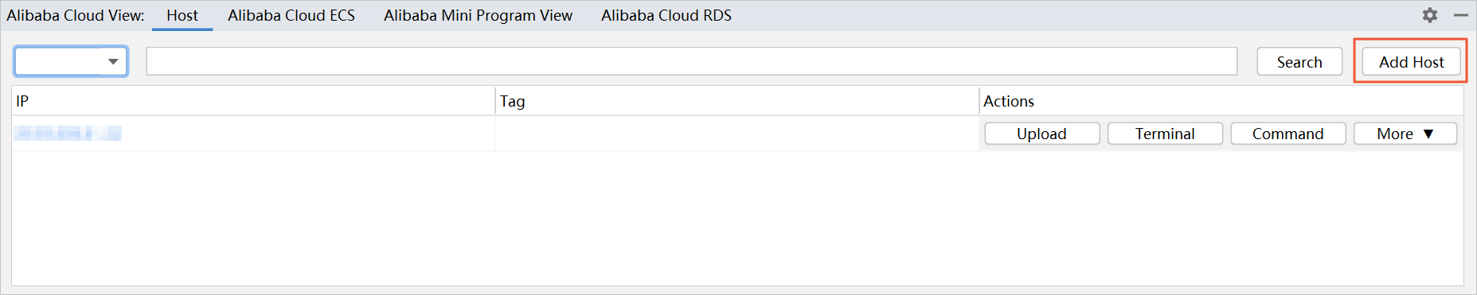Click the Add Host button
1477x295 pixels.
pyautogui.click(x=1411, y=62)
